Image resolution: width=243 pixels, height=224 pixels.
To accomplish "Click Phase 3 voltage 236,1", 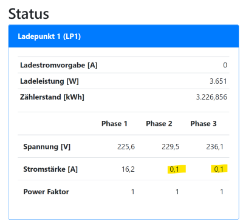I will (214, 146).
